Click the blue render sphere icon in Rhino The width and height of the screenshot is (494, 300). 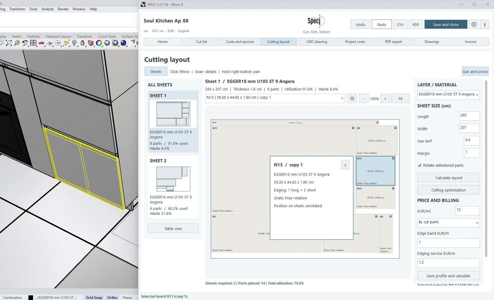tap(123, 43)
